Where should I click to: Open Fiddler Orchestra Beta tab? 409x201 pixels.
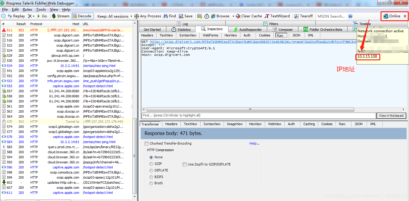tap(322, 29)
